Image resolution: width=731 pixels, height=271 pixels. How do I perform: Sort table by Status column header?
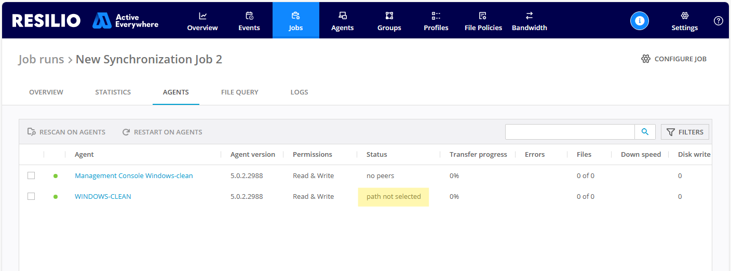(x=377, y=154)
